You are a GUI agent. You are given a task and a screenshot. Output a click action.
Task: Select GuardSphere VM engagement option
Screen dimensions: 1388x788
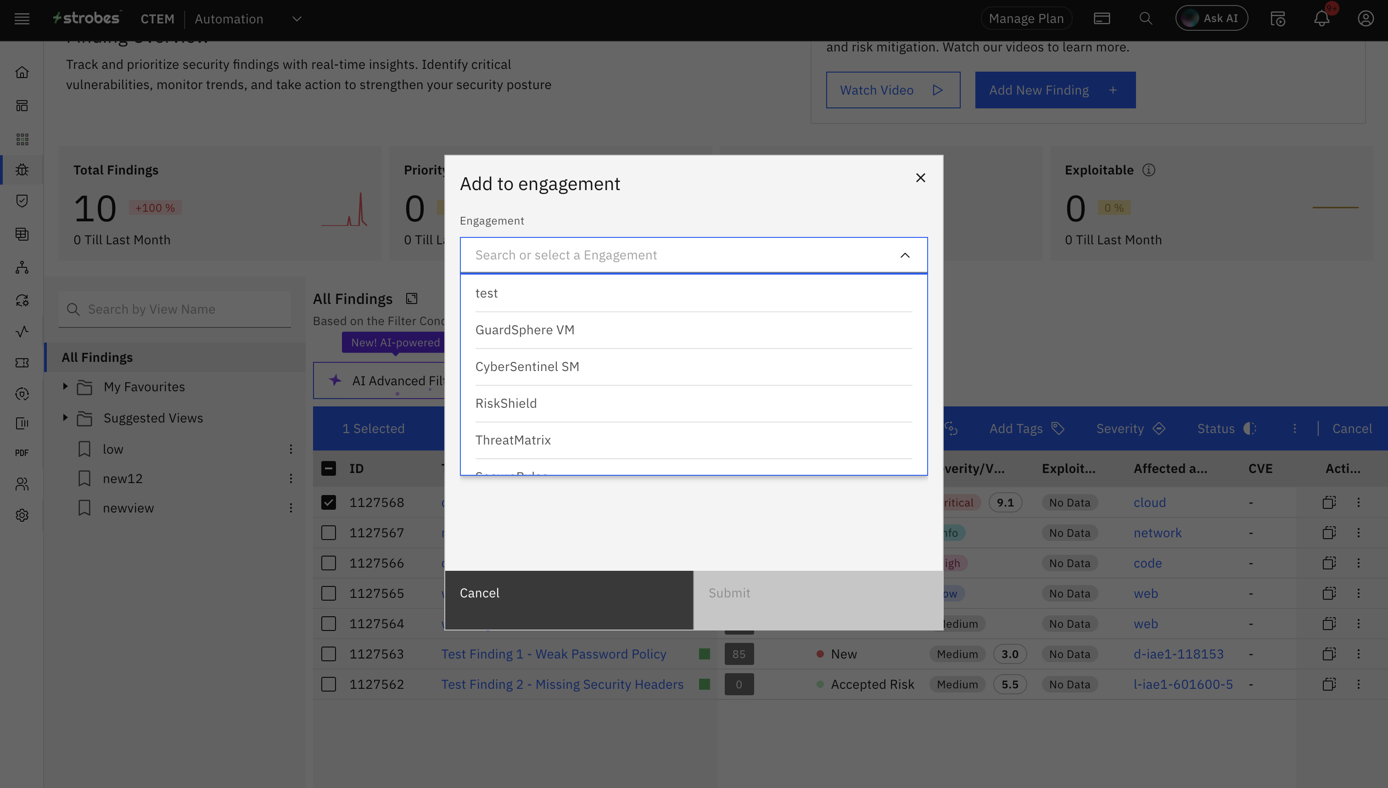click(525, 330)
